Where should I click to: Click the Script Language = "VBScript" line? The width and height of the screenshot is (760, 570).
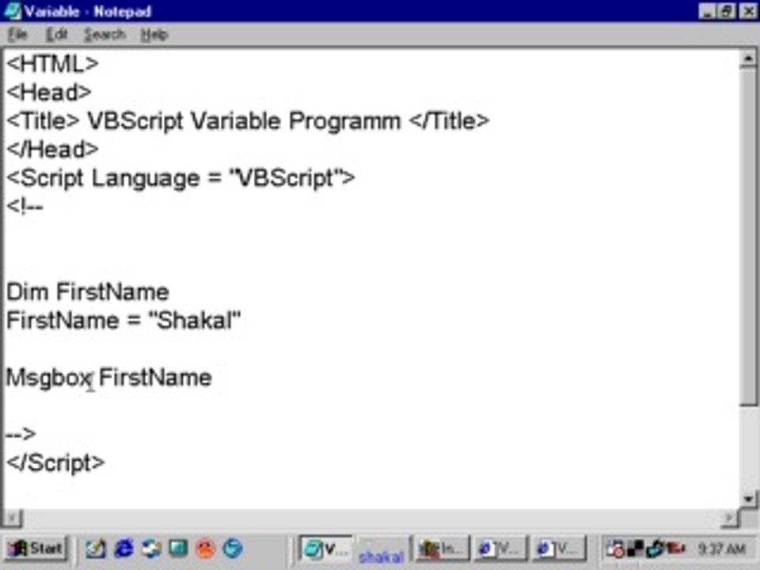[x=180, y=178]
